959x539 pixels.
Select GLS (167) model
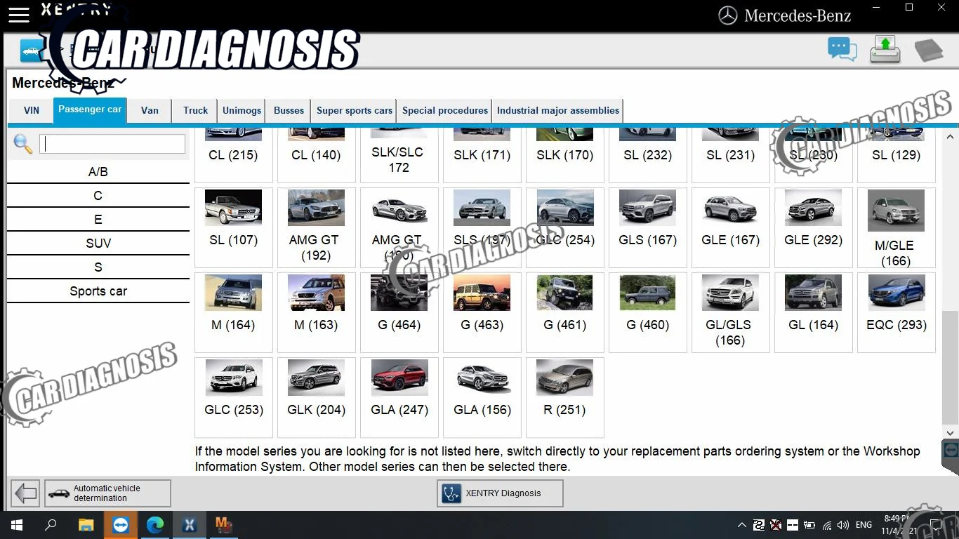[648, 227]
